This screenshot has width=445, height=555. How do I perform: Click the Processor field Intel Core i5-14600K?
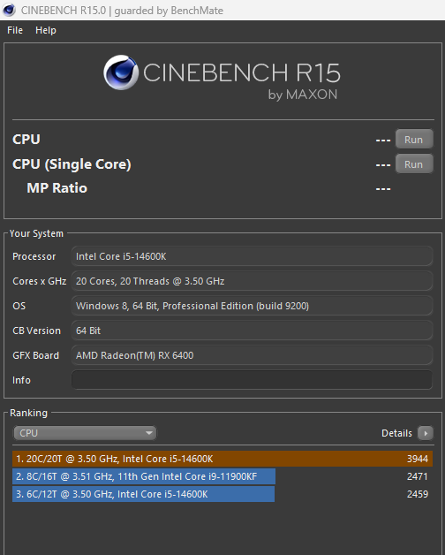(252, 256)
